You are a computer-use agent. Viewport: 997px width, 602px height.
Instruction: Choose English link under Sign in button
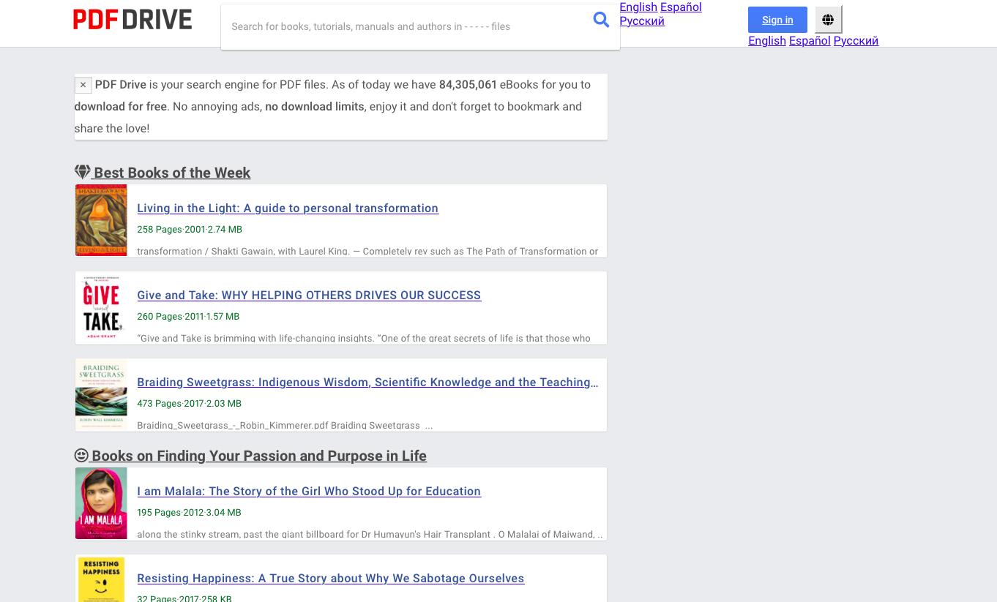point(767,40)
